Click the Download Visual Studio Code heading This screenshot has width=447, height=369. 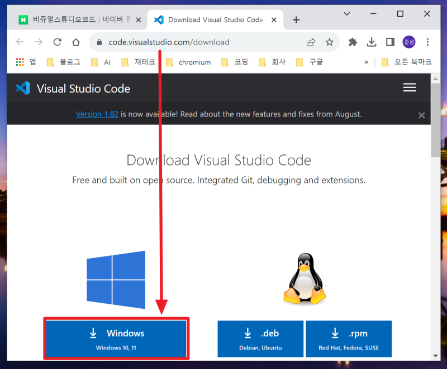218,160
